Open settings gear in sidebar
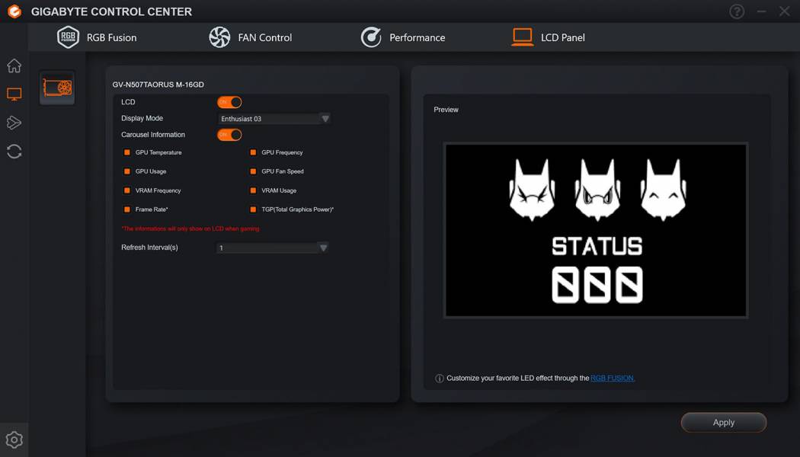This screenshot has width=800, height=457. (14, 439)
